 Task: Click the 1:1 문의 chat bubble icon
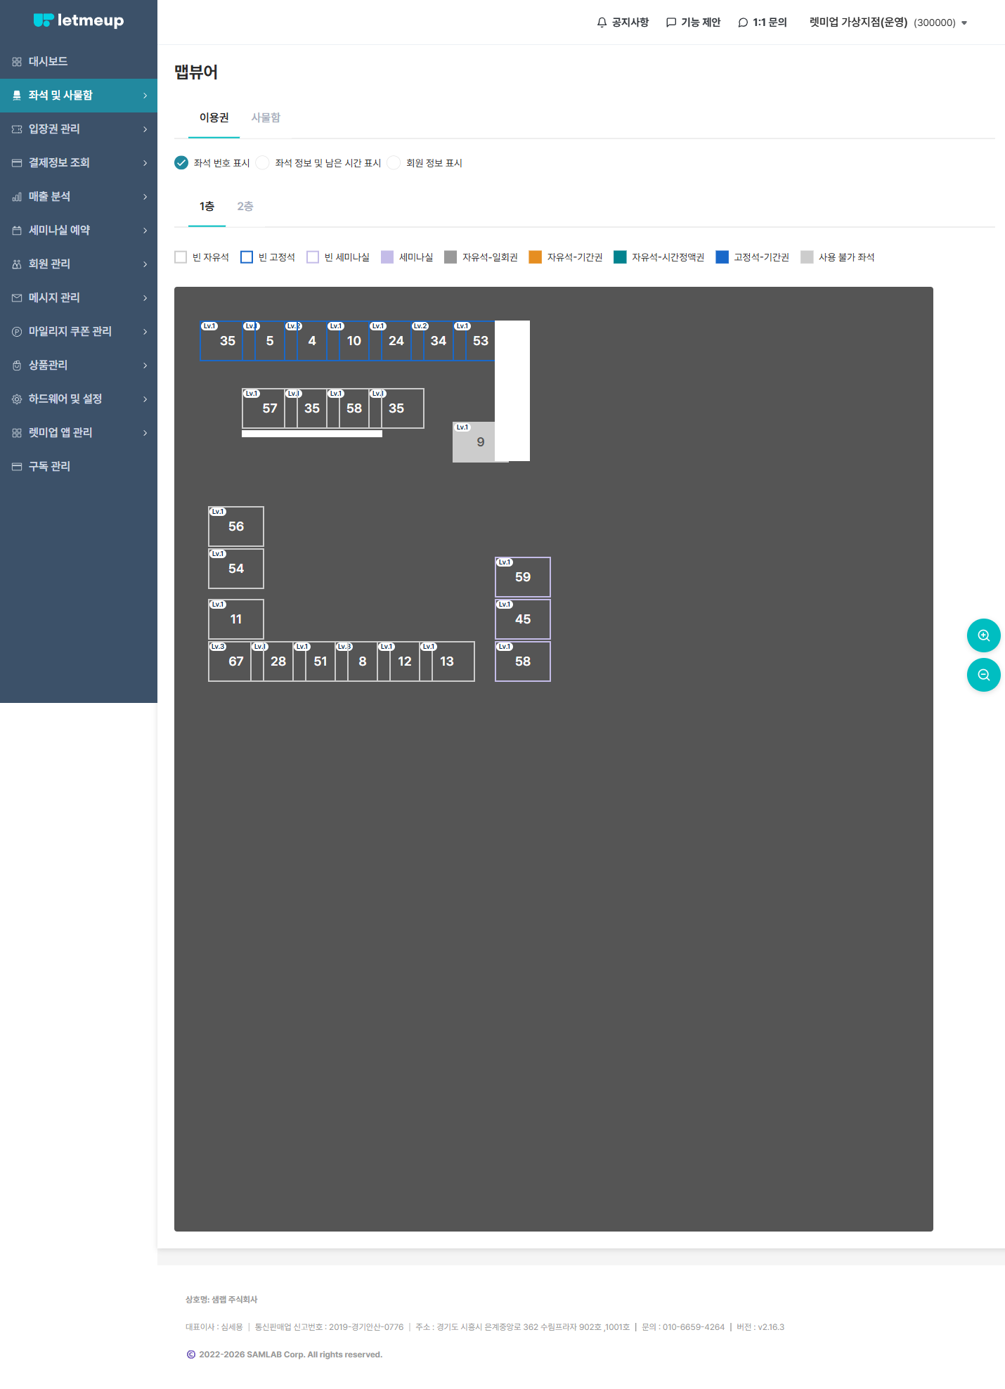click(x=743, y=22)
